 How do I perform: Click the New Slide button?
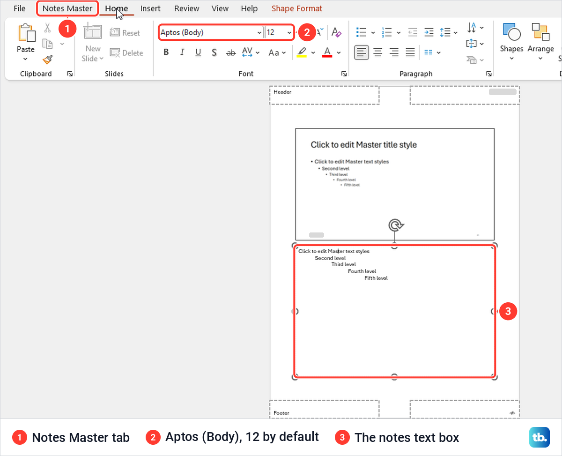pos(93,43)
